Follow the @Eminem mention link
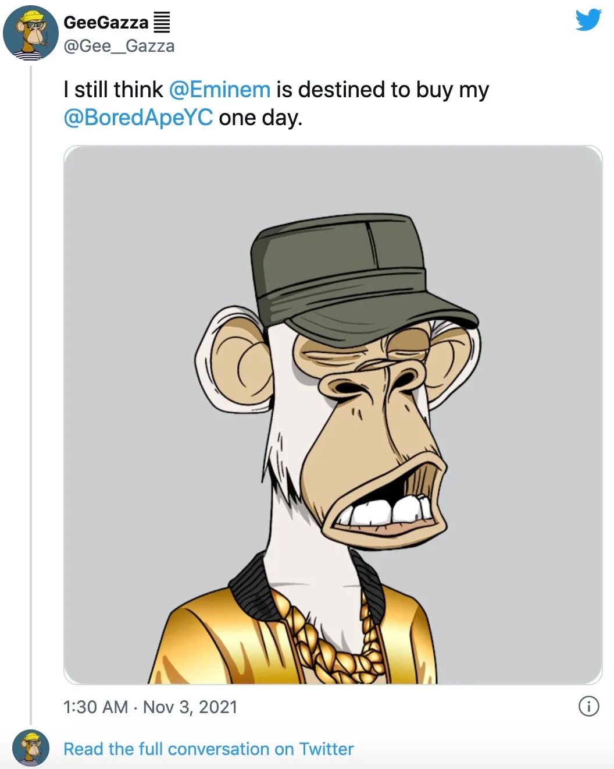 coord(219,90)
